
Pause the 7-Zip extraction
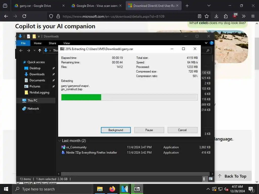(149, 130)
